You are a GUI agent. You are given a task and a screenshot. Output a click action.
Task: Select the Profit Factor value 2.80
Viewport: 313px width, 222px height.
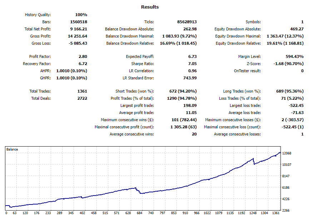point(83,56)
